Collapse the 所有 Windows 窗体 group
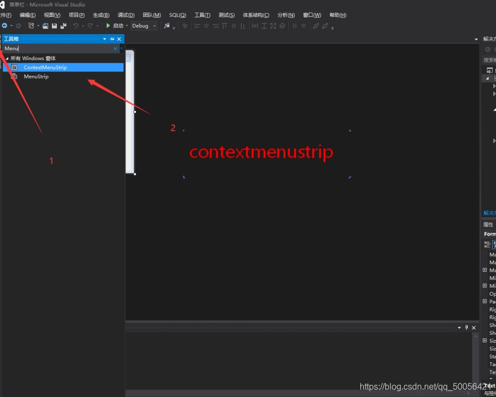Viewport: 496px width, 397px height. [x=7, y=58]
